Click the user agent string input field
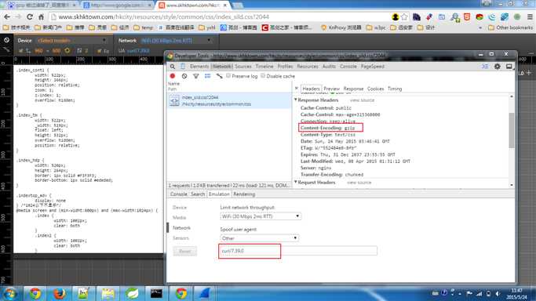536x301 pixels. click(297, 251)
